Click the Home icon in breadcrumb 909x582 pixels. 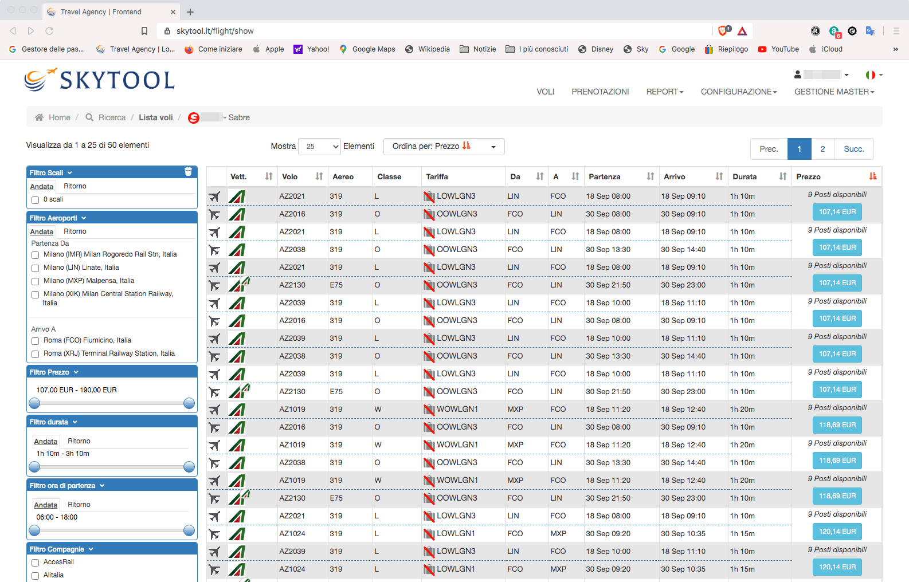tap(39, 117)
